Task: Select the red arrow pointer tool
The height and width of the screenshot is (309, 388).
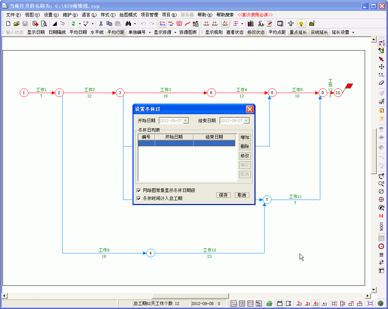Action: pyautogui.click(x=381, y=59)
